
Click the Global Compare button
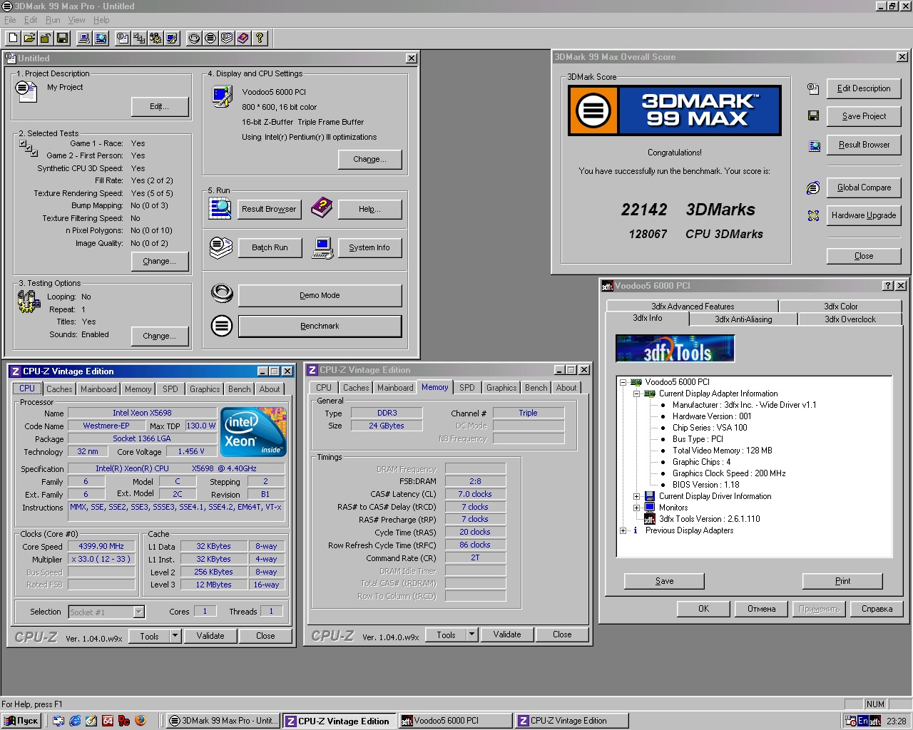864,187
